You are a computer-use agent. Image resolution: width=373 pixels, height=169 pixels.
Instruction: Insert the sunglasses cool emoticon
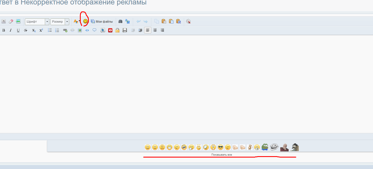pos(221,147)
